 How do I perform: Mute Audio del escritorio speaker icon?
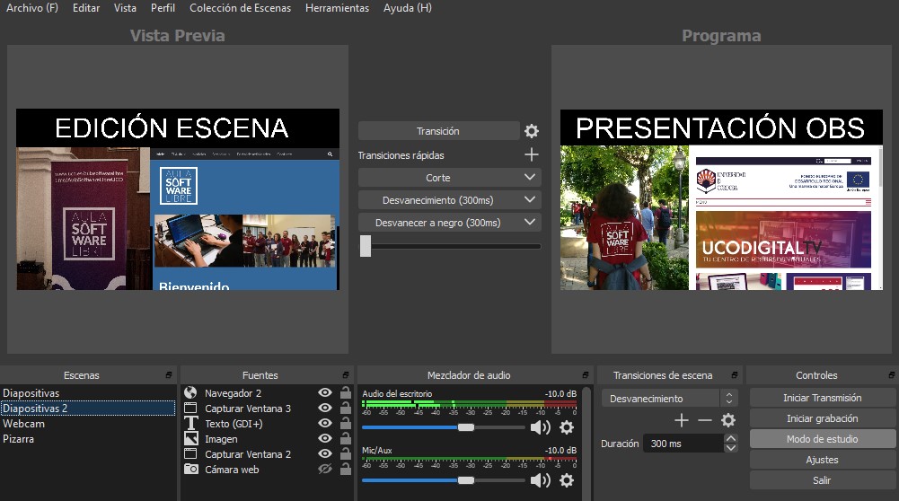click(x=541, y=427)
